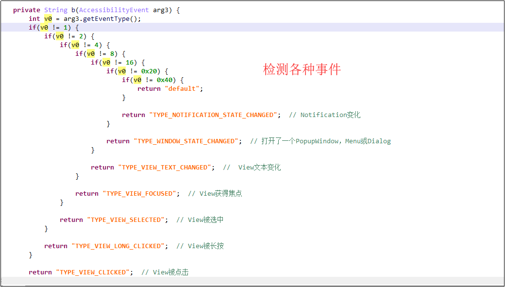
Task: Click the line 'if(v0 != 0x20) {'
Action: [137, 71]
